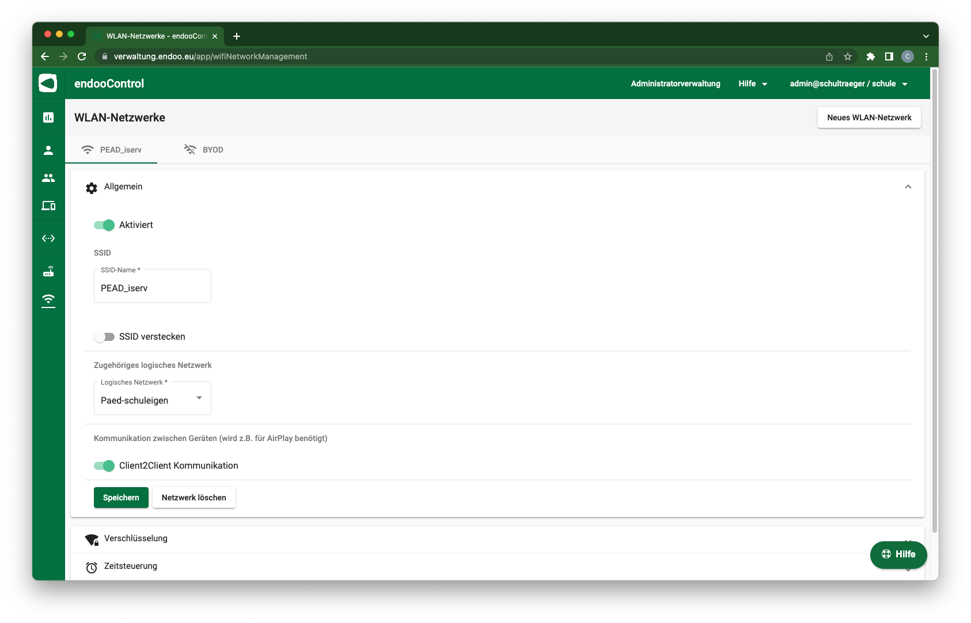Viewport: 971px width, 623px height.
Task: Click the SSID-Name input field
Action: coord(153,286)
